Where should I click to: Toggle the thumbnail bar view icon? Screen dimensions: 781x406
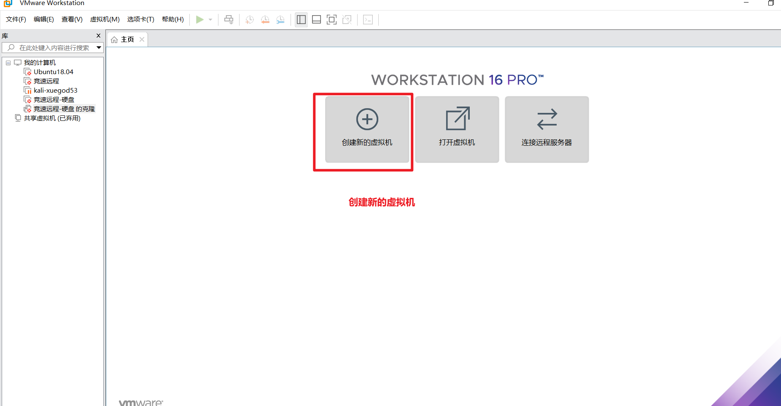[x=316, y=19]
